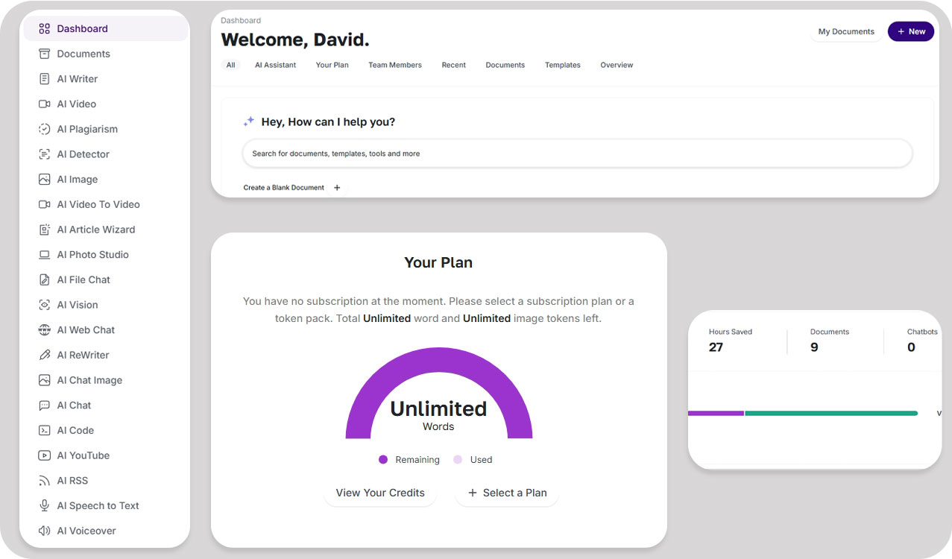Open the AI Plagiarism check icon

coord(44,129)
